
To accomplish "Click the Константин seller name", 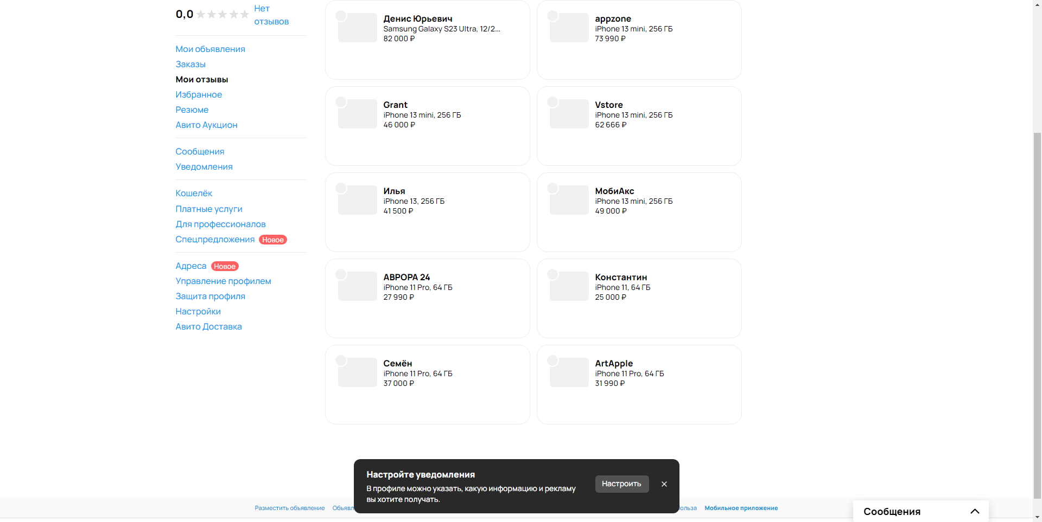I will [x=621, y=278].
